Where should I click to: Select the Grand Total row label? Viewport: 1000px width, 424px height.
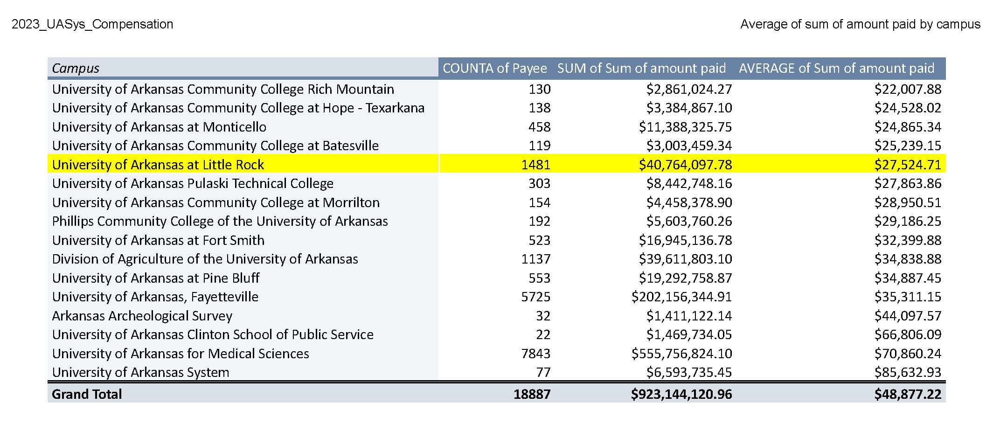(x=87, y=394)
